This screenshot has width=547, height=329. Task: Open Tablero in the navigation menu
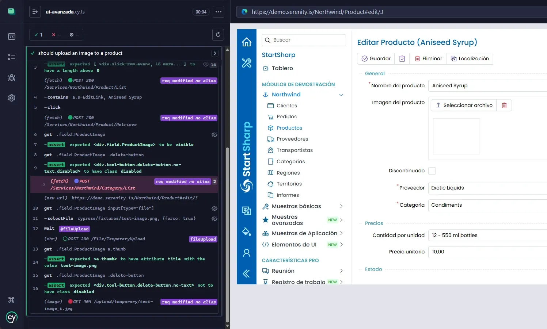(282, 68)
